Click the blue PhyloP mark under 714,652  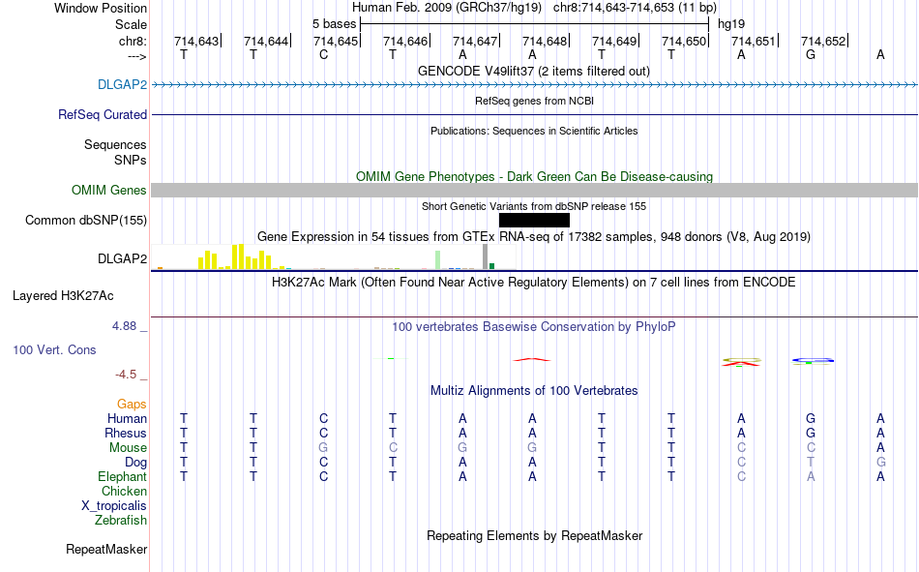point(813,360)
